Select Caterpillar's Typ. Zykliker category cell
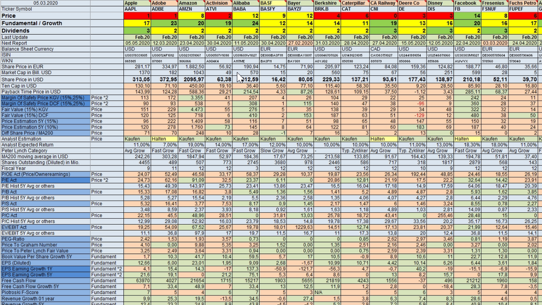The width and height of the screenshot is (542, 305). tap(355, 150)
